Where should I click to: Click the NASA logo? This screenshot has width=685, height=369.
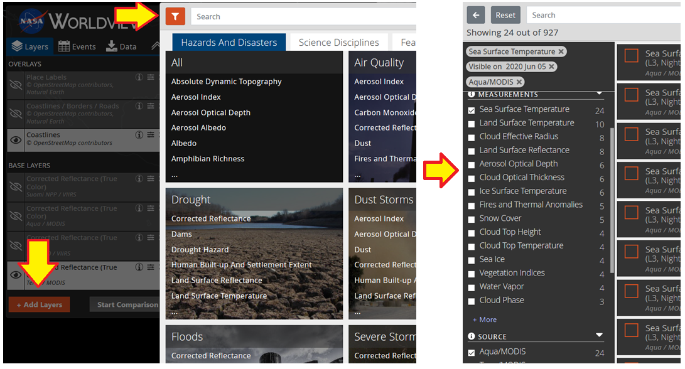coord(31,21)
